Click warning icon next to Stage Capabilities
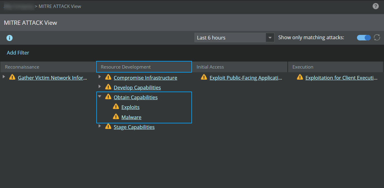 [108, 126]
